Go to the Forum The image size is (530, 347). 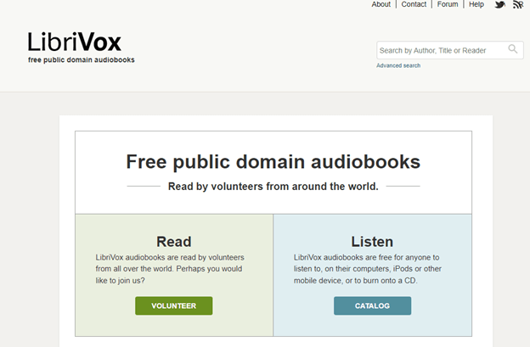point(448,4)
